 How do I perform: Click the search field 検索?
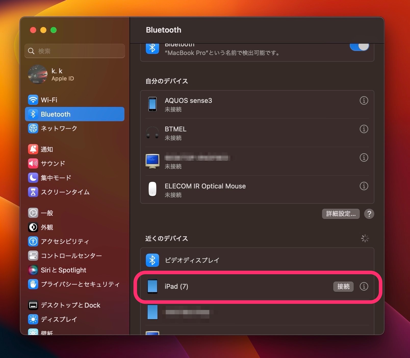pyautogui.click(x=75, y=51)
